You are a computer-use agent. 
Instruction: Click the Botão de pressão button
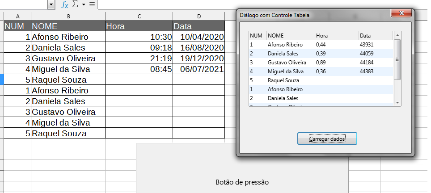pyautogui.click(x=242, y=182)
